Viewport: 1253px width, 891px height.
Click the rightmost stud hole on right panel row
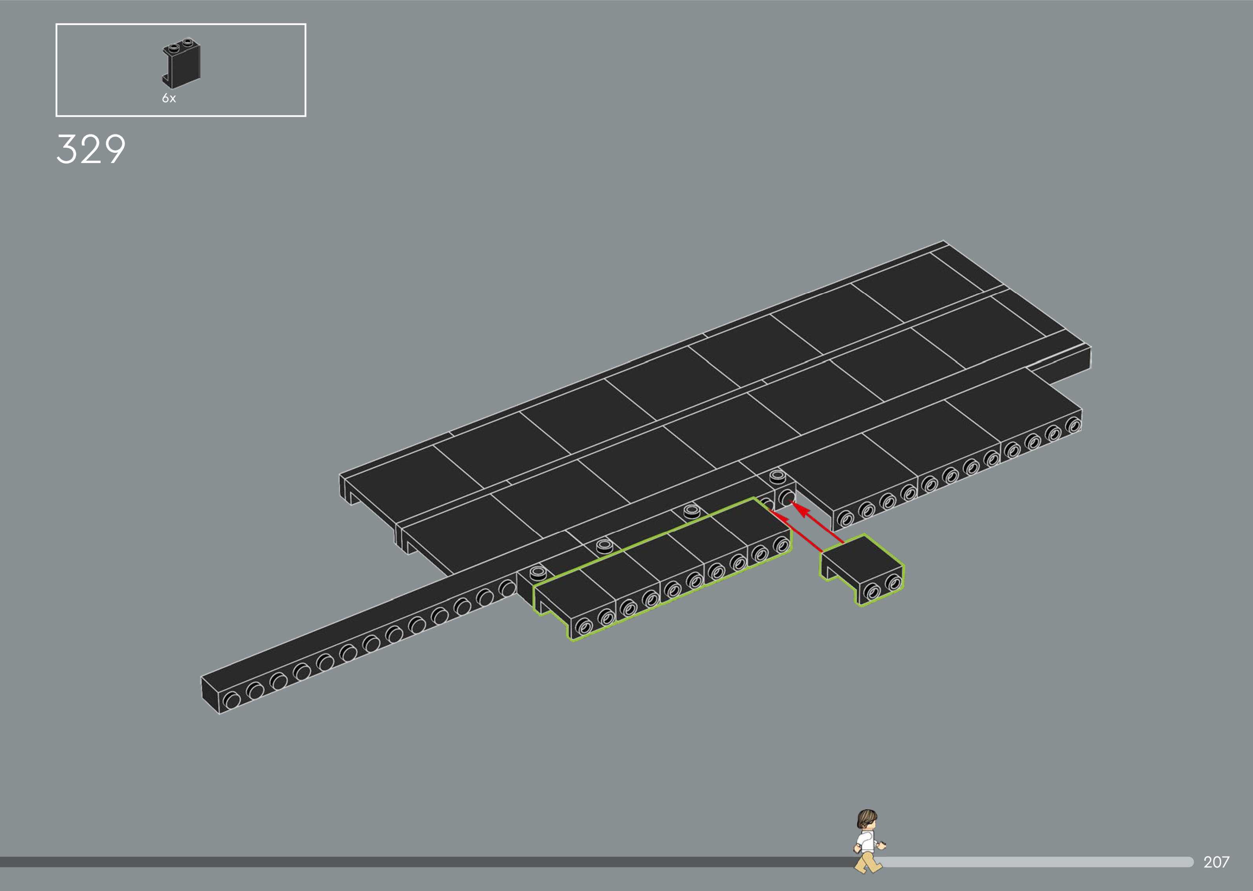(x=1073, y=426)
